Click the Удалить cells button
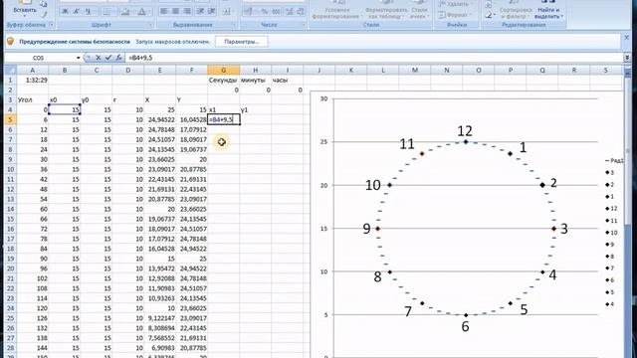 point(456,4)
